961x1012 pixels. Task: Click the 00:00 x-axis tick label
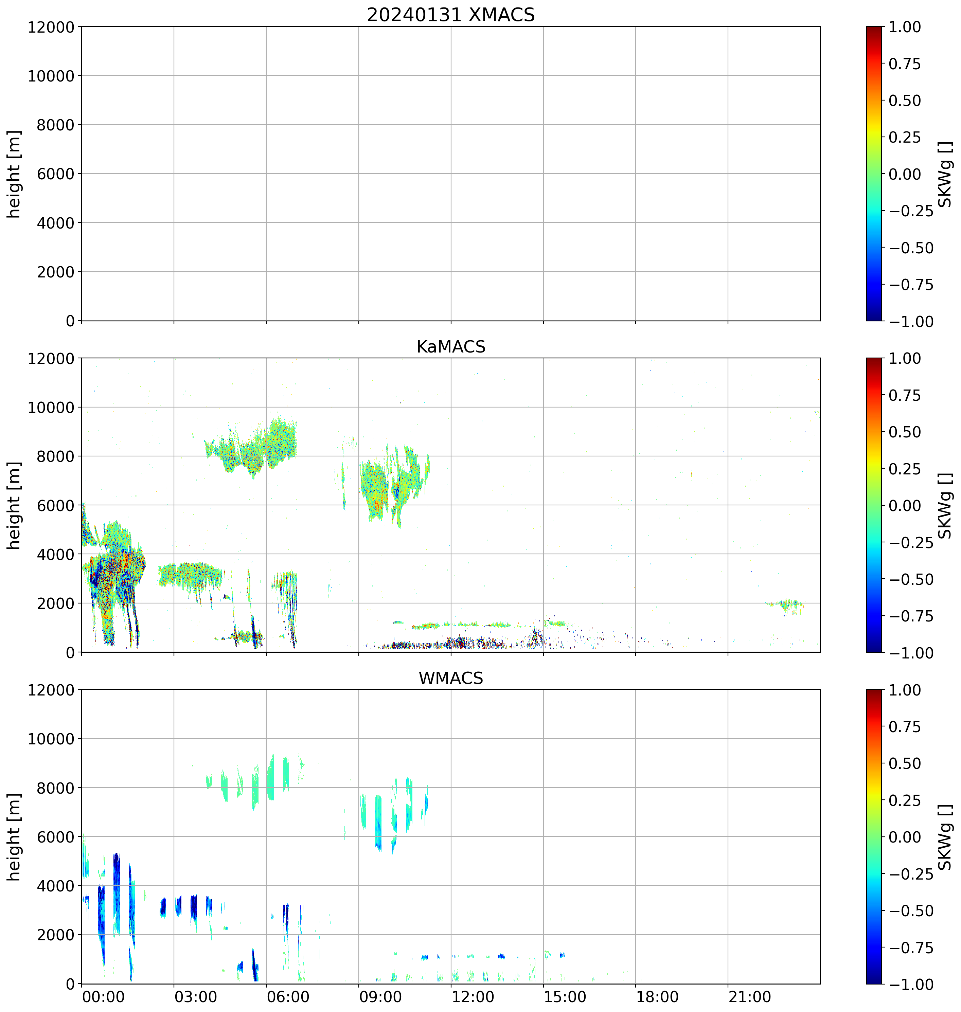[x=103, y=997]
